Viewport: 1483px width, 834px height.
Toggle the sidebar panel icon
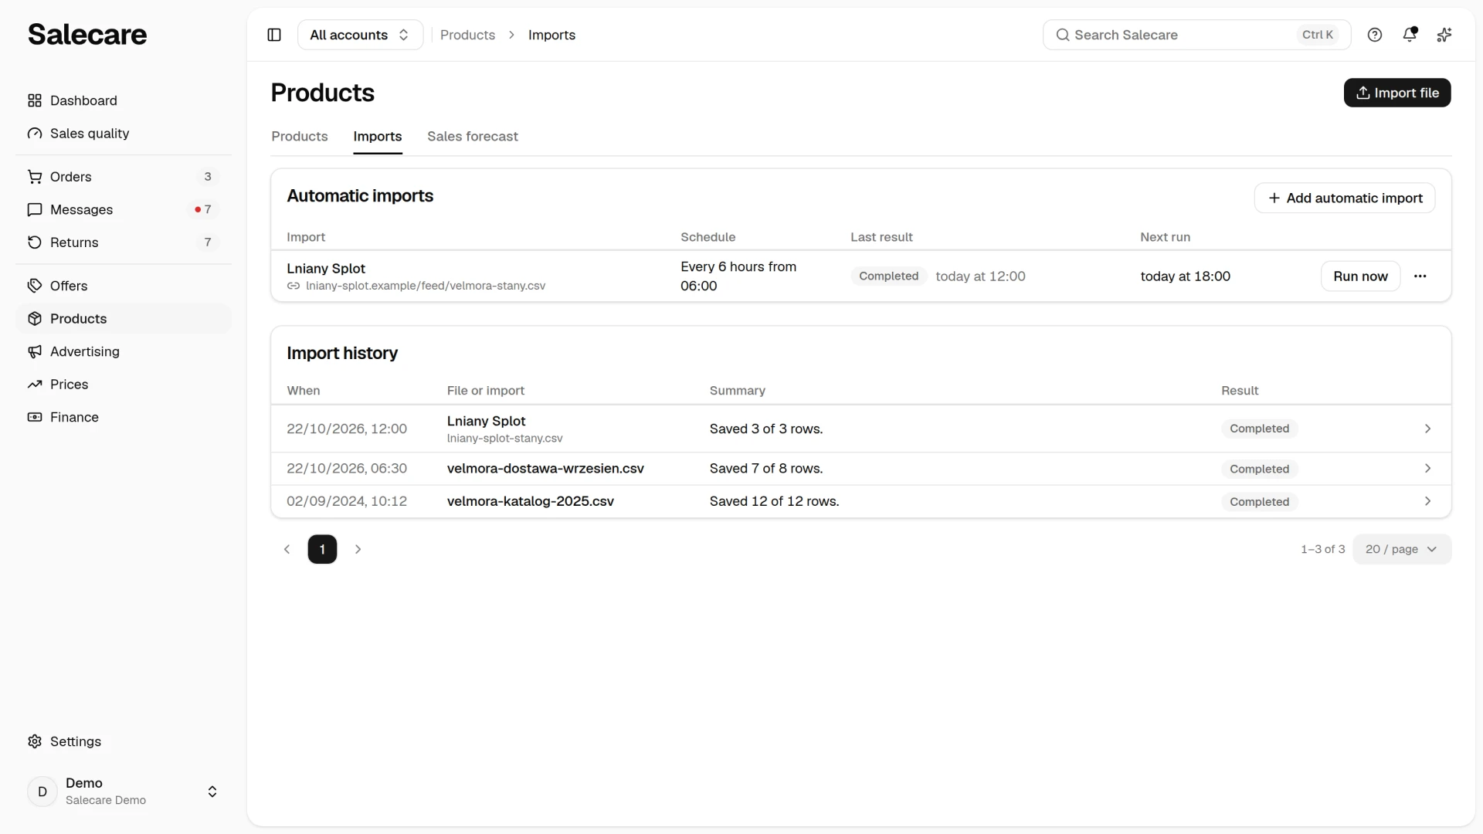(x=274, y=35)
